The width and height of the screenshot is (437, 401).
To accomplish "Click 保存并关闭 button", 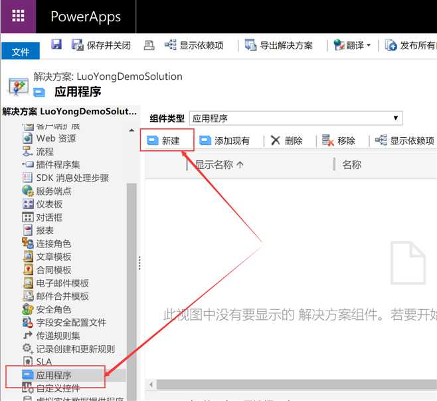I will point(101,45).
